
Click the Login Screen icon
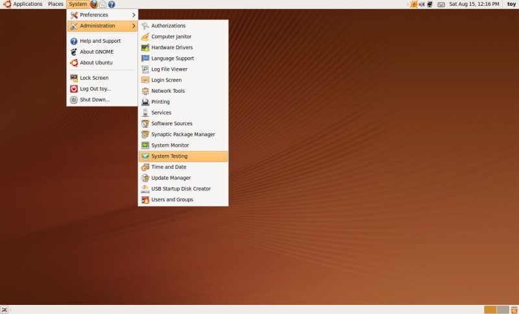[145, 80]
